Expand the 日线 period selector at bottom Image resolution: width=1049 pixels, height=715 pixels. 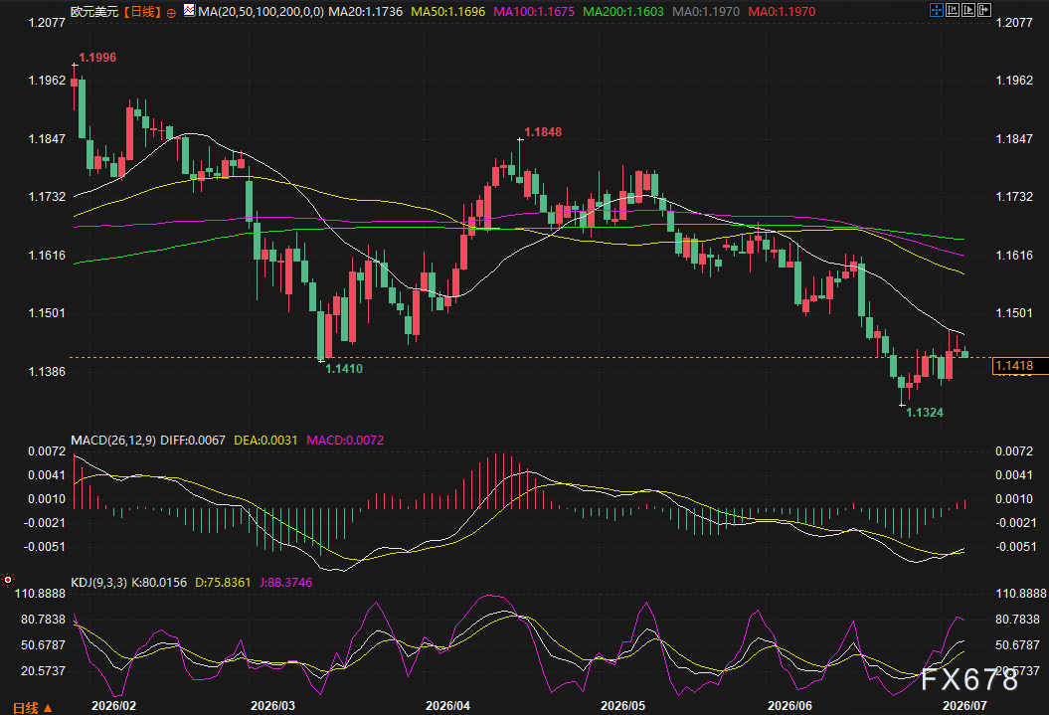click(x=32, y=707)
